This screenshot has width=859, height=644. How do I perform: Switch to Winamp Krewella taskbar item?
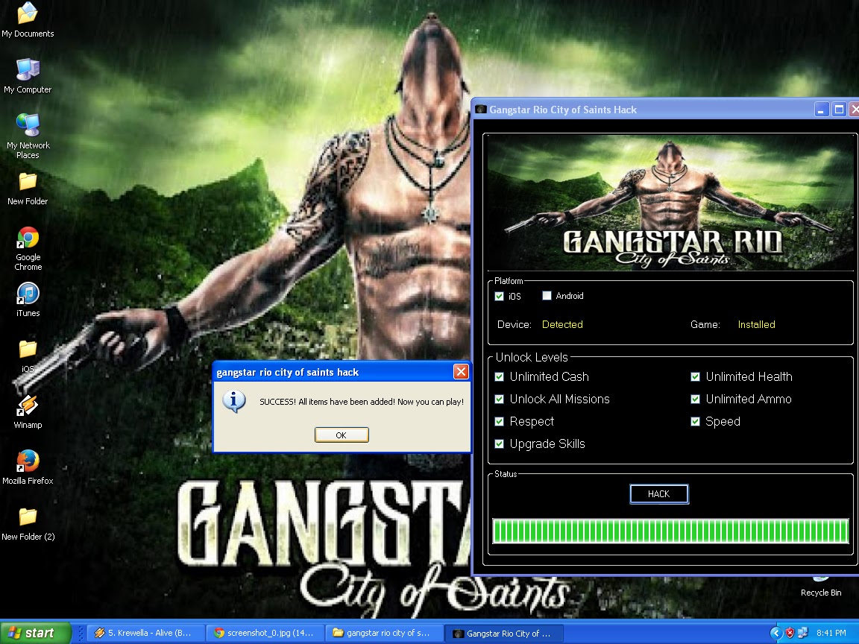(x=145, y=633)
